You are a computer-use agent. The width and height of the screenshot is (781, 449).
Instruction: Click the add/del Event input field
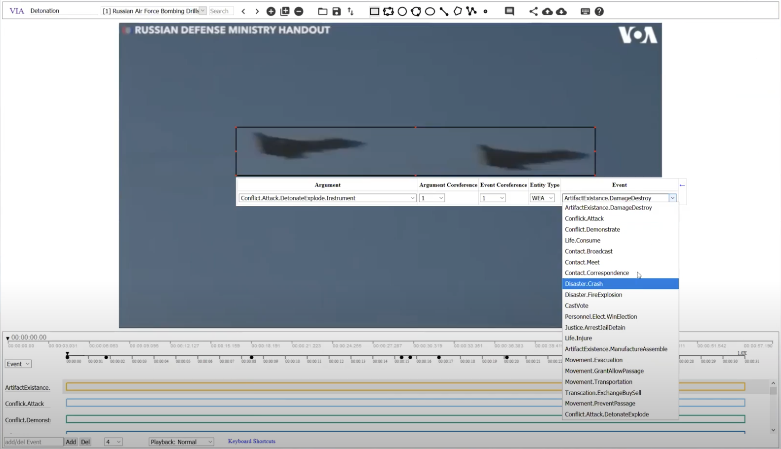[34, 442]
